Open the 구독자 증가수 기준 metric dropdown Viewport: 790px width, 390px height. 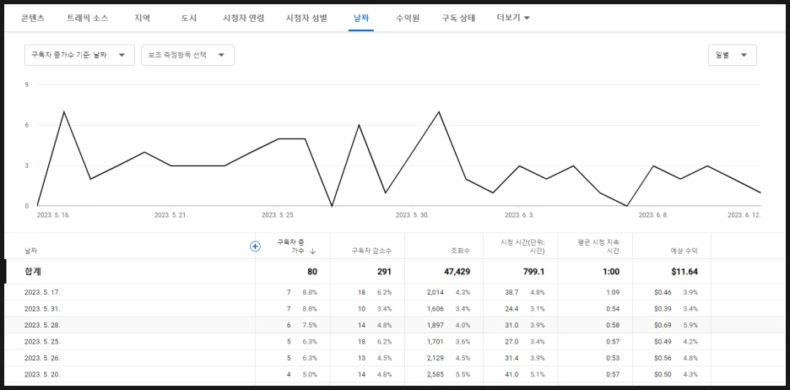pyautogui.click(x=79, y=55)
